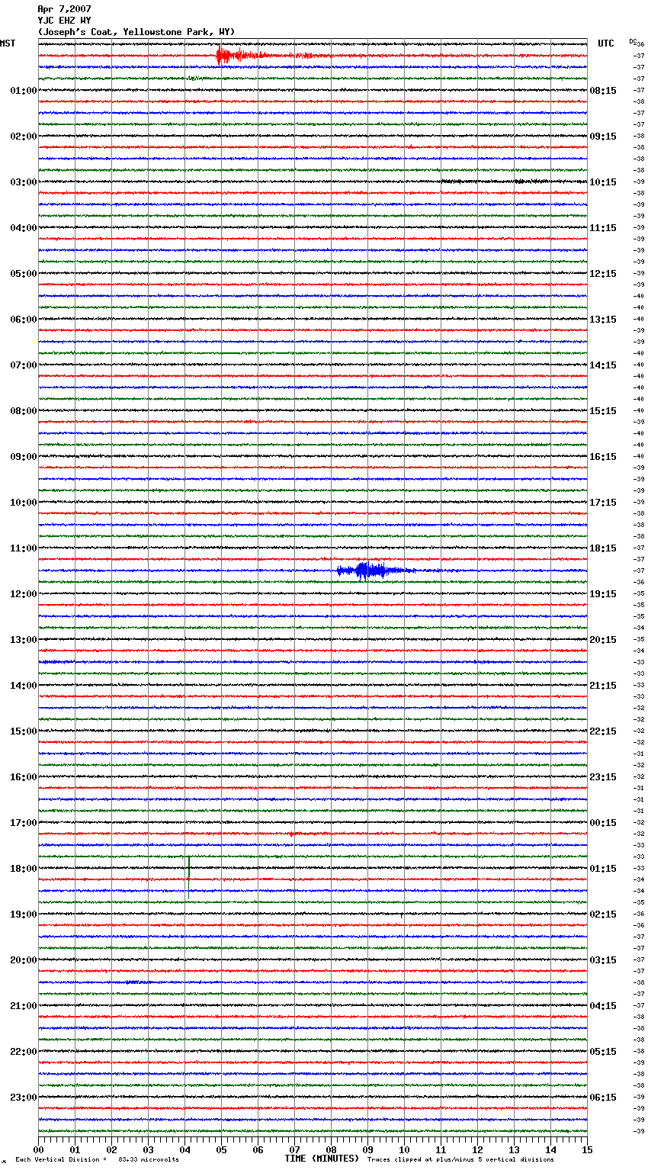Click the minute 00 tick label on bottom axis
The width and height of the screenshot is (648, 1170).
pyautogui.click(x=38, y=1149)
